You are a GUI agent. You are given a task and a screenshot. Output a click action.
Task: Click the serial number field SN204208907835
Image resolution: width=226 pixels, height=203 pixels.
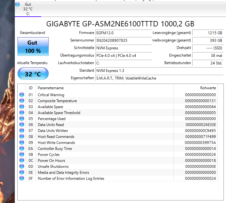123,41
